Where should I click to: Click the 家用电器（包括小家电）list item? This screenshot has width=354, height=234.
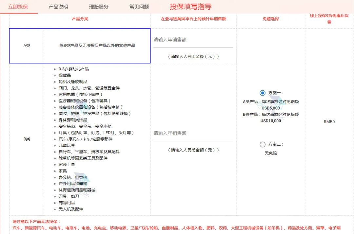(x=80, y=95)
